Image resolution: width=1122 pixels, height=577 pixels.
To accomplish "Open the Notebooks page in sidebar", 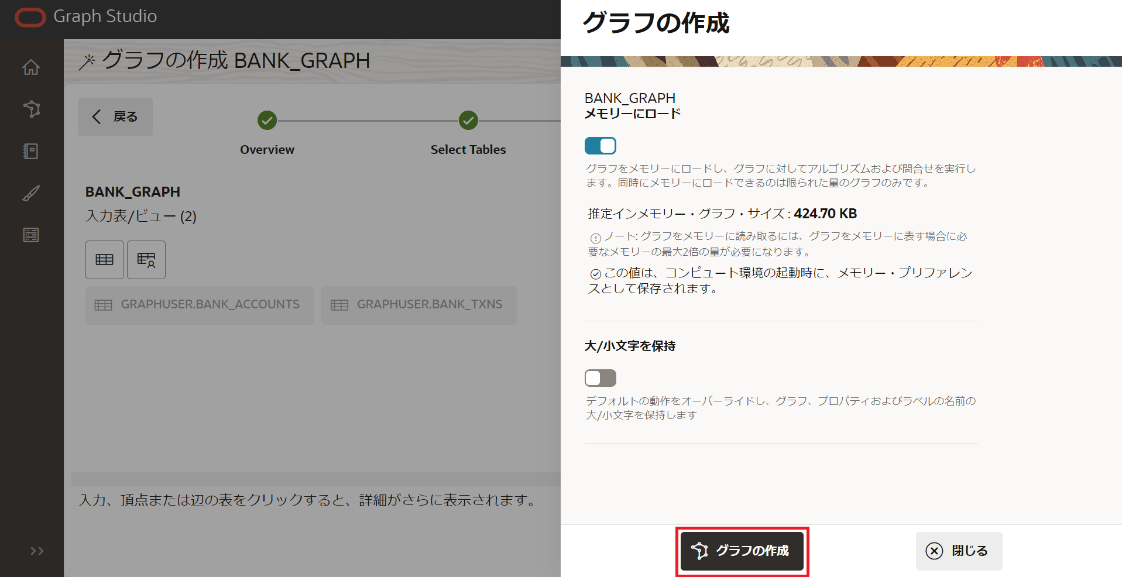I will tap(31, 152).
